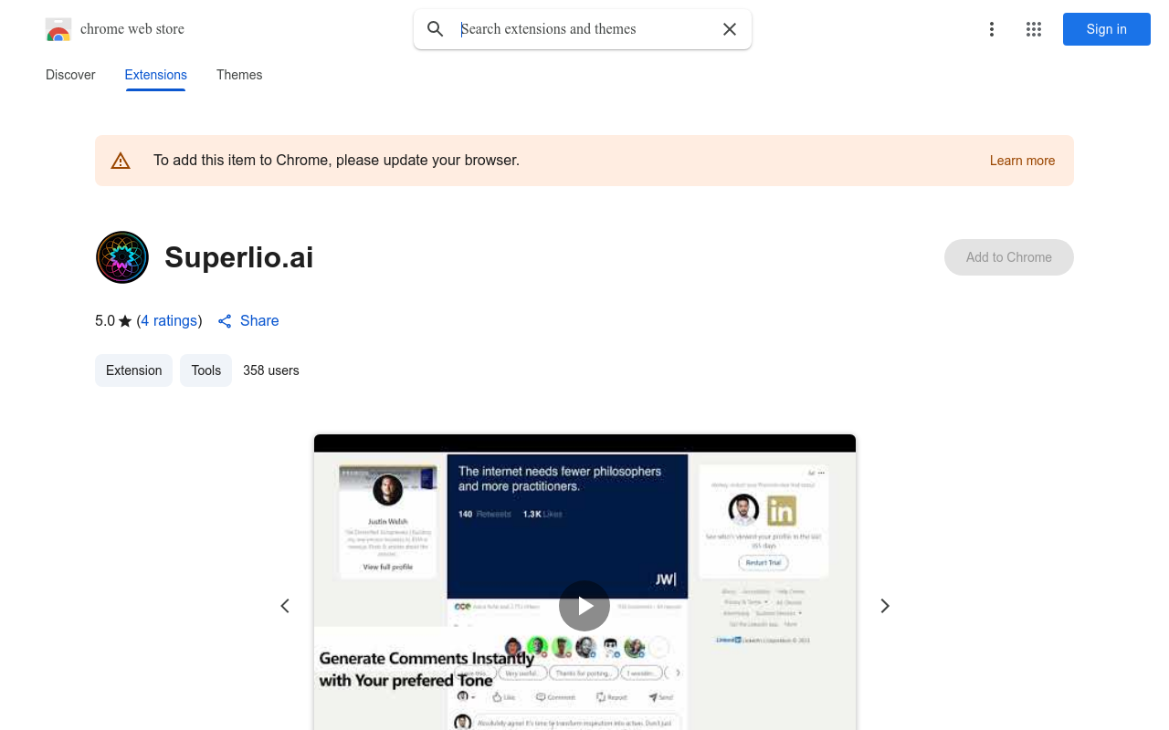The image size is (1169, 730).
Task: Go to next screenshot with right chevron
Action: (884, 606)
